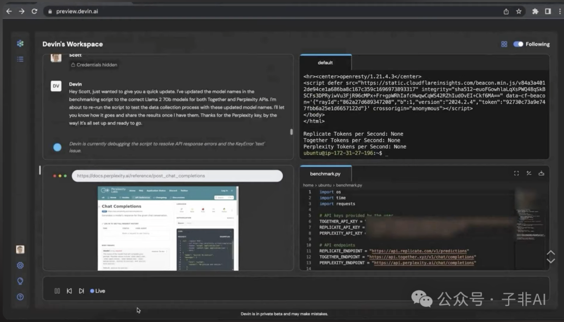The image size is (564, 322).
Task: Click the blue status dot in the chat
Action: 57,147
